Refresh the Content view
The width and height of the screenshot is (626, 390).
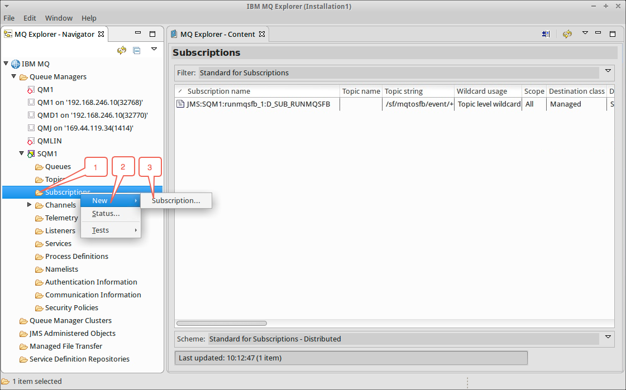[x=567, y=34]
